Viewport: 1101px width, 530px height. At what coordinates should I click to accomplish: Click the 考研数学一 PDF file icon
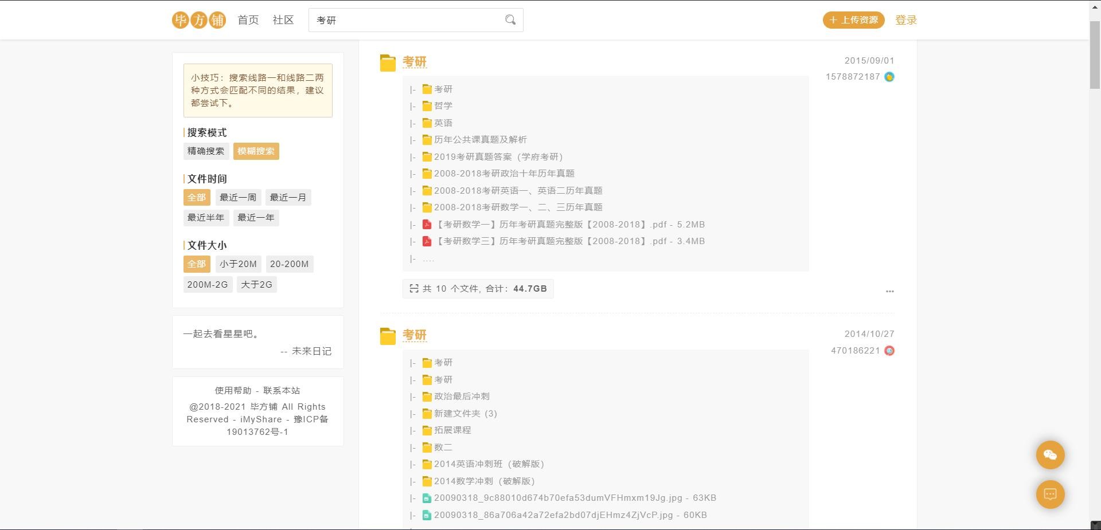click(x=427, y=225)
